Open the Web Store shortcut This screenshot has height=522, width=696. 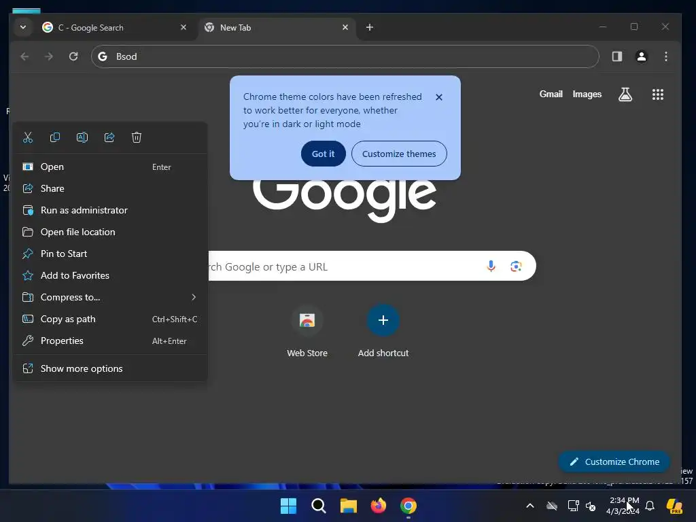tap(307, 331)
